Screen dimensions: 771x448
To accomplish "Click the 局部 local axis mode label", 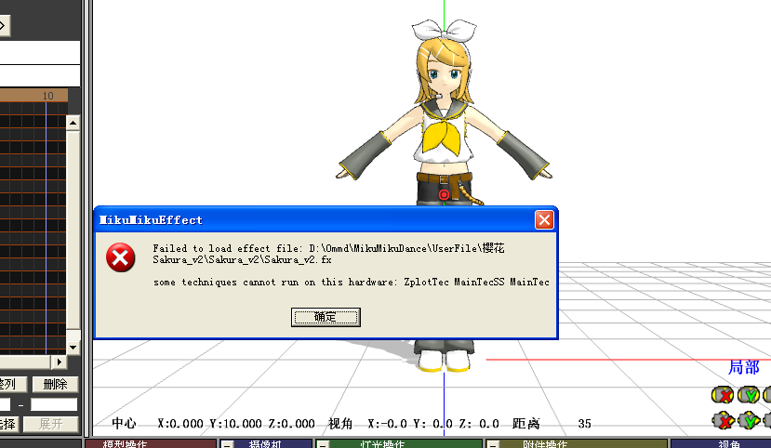I will tap(743, 367).
